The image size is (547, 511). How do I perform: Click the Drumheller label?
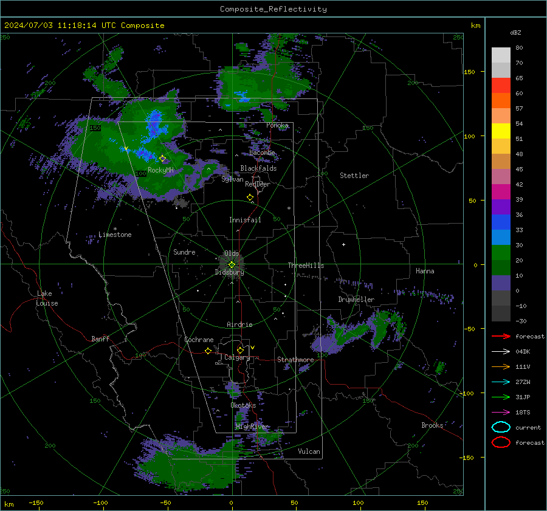click(x=356, y=300)
